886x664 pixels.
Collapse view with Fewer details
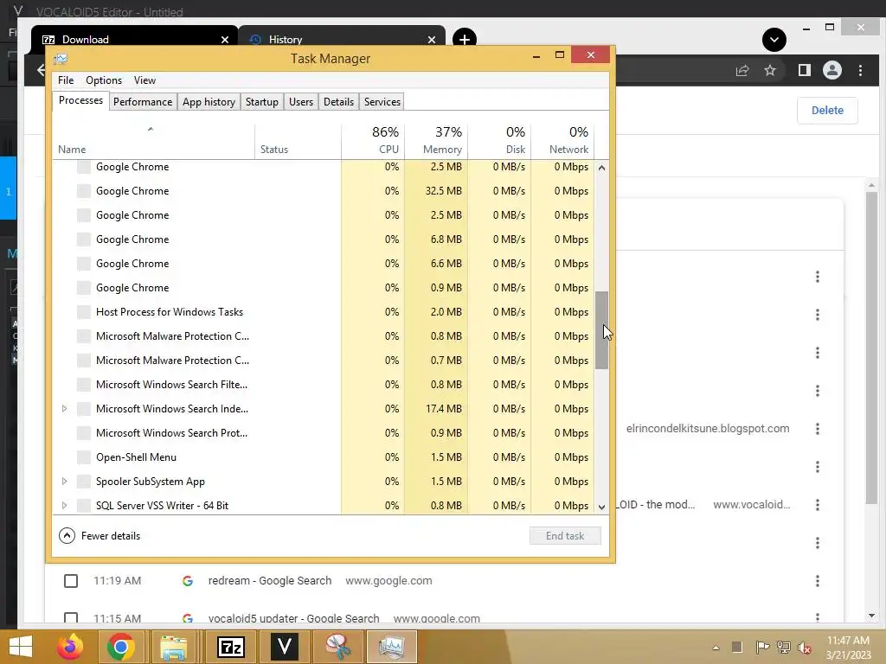100,536
